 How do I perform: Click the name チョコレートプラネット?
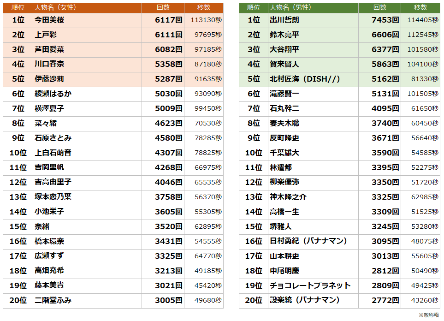(310, 286)
